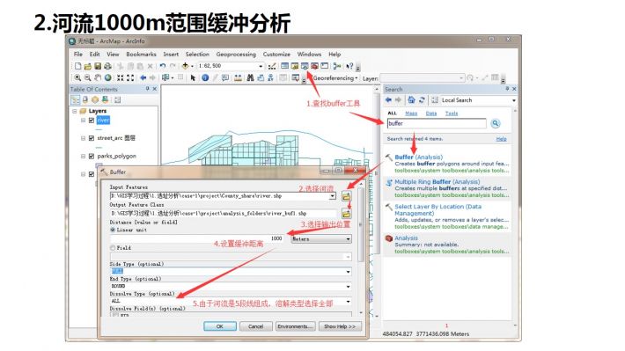
Task: Browse Input Features with the folder icon
Action: tap(346, 196)
